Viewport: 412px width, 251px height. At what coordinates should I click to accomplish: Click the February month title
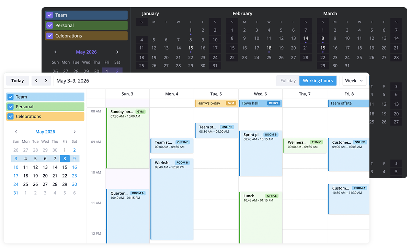tap(242, 13)
